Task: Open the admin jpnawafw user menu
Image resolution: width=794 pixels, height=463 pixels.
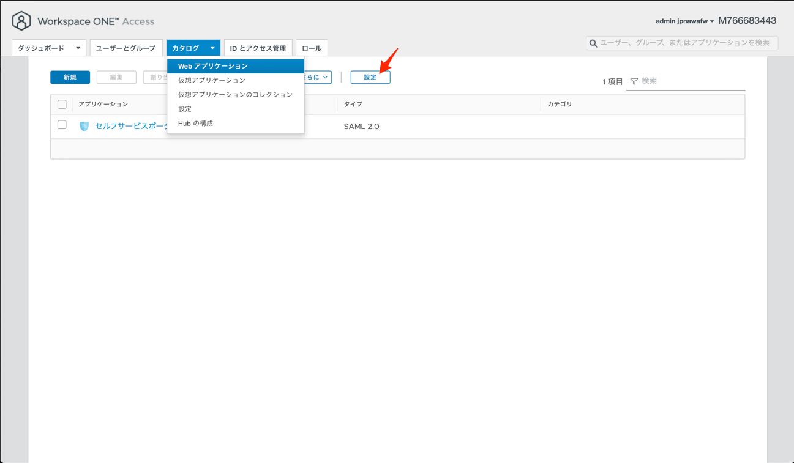Action: [x=684, y=21]
